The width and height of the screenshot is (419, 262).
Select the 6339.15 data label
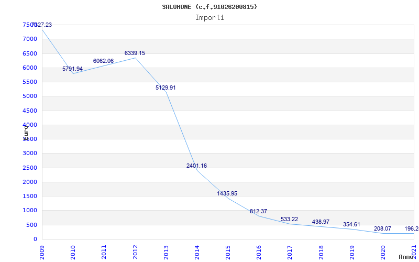[x=135, y=53]
